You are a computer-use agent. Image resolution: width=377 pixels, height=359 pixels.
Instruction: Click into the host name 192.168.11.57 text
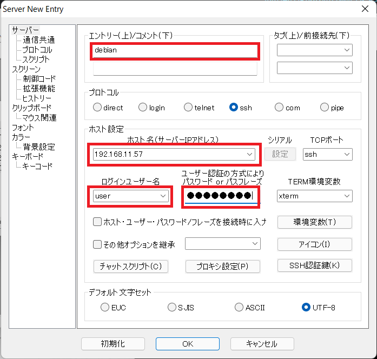pyautogui.click(x=119, y=154)
